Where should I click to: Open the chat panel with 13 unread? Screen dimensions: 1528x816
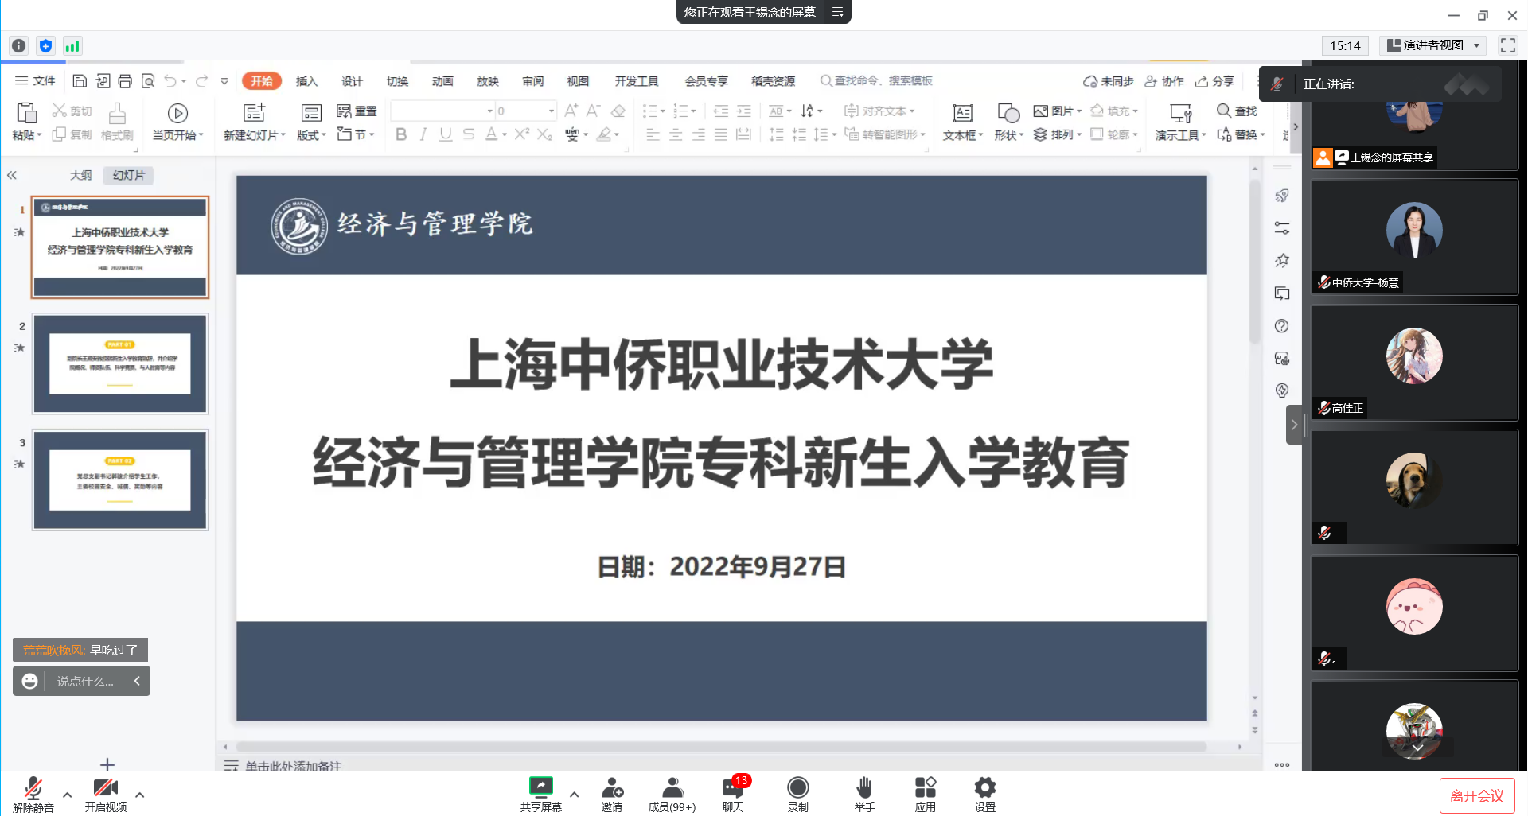tap(733, 789)
